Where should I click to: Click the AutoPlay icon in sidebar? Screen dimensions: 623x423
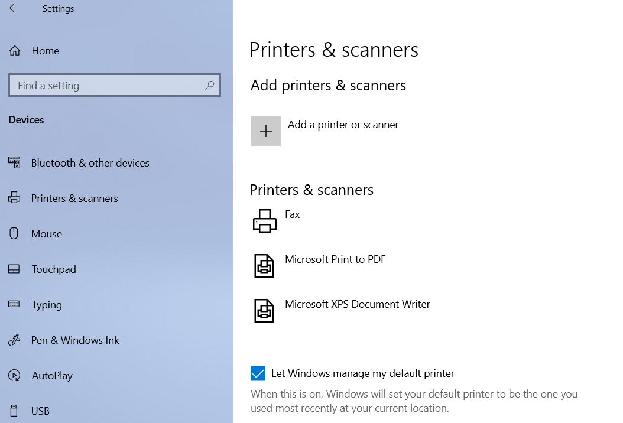[14, 376]
